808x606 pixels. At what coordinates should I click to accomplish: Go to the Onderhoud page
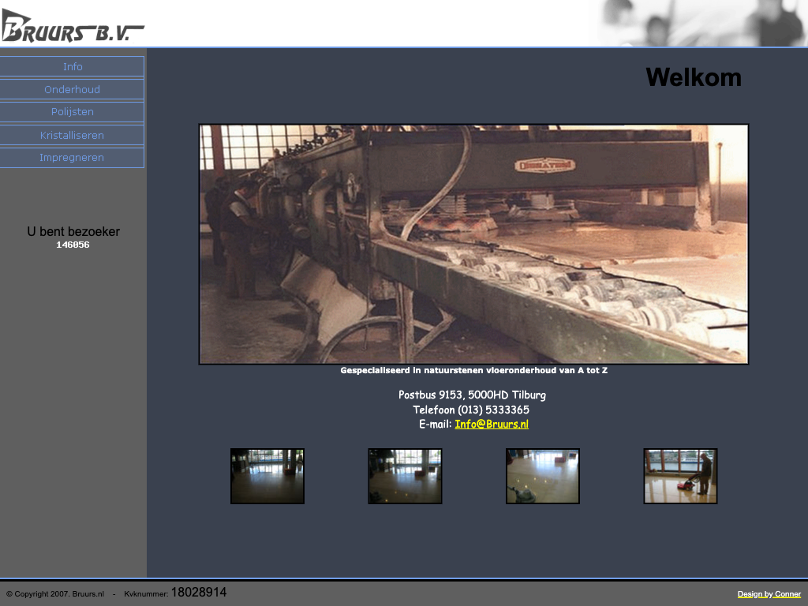(x=73, y=89)
